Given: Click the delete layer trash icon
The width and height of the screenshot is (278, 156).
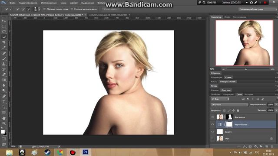Looking at the screenshot, I should tap(272, 146).
